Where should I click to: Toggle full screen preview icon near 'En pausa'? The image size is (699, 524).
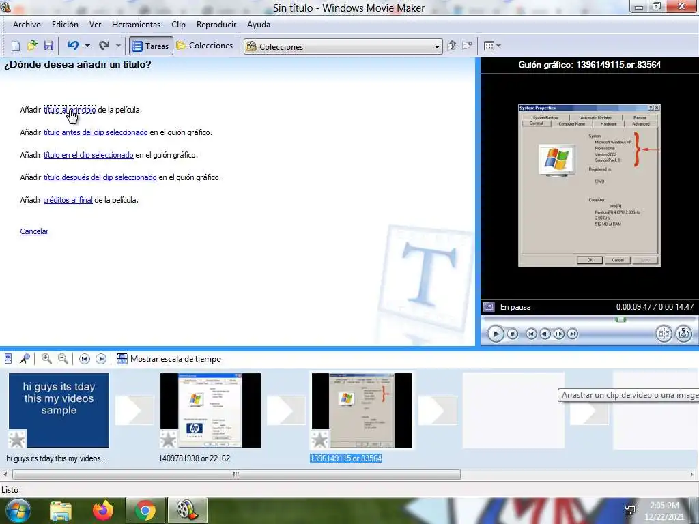click(x=489, y=307)
